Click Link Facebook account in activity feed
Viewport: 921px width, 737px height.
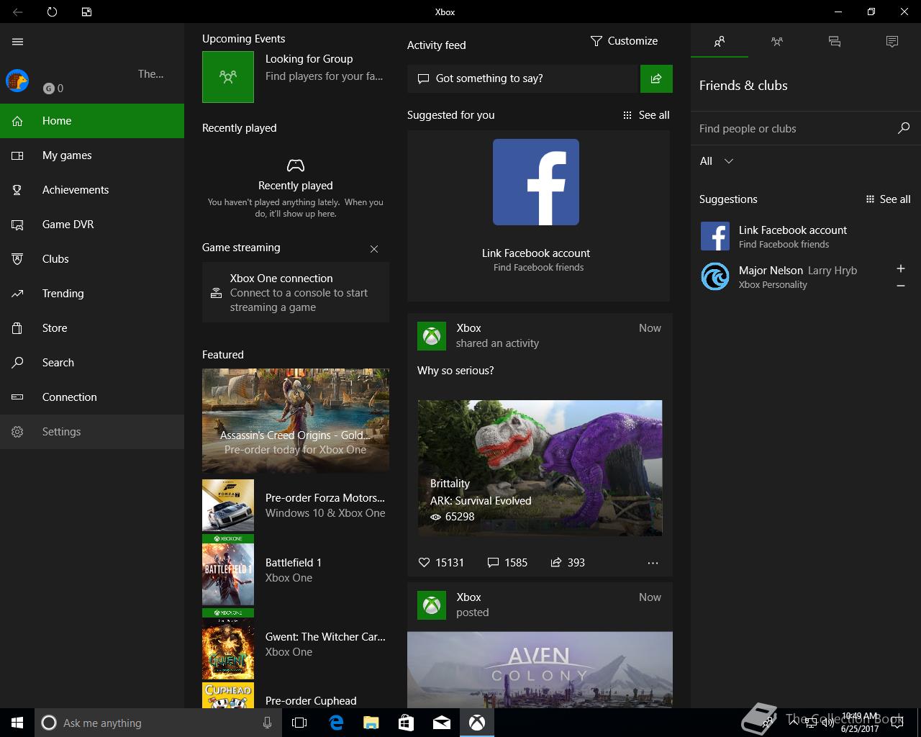(x=536, y=253)
